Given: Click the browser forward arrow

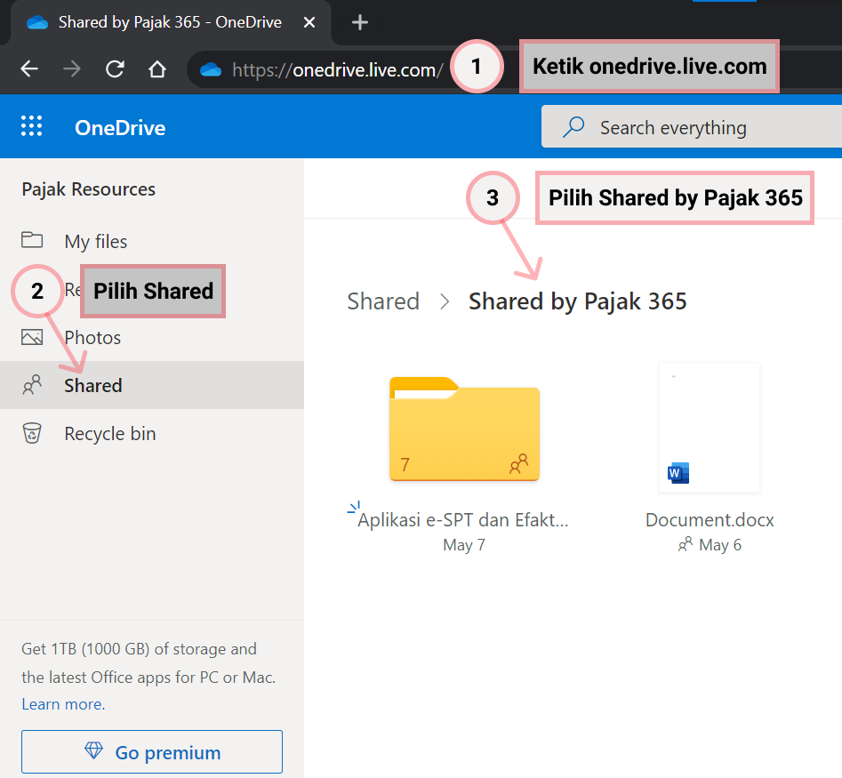Looking at the screenshot, I should pyautogui.click(x=72, y=68).
